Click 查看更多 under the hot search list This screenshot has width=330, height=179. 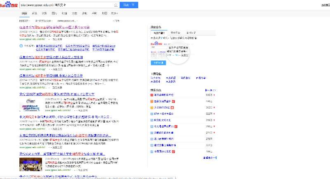[210, 158]
